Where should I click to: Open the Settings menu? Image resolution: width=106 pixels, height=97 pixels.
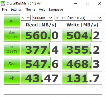[x=16, y=10]
